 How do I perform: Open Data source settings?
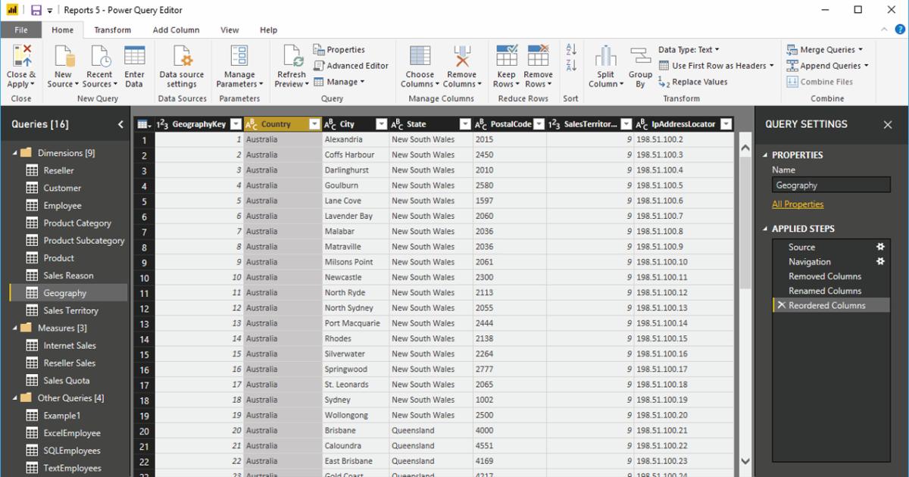[x=182, y=66]
